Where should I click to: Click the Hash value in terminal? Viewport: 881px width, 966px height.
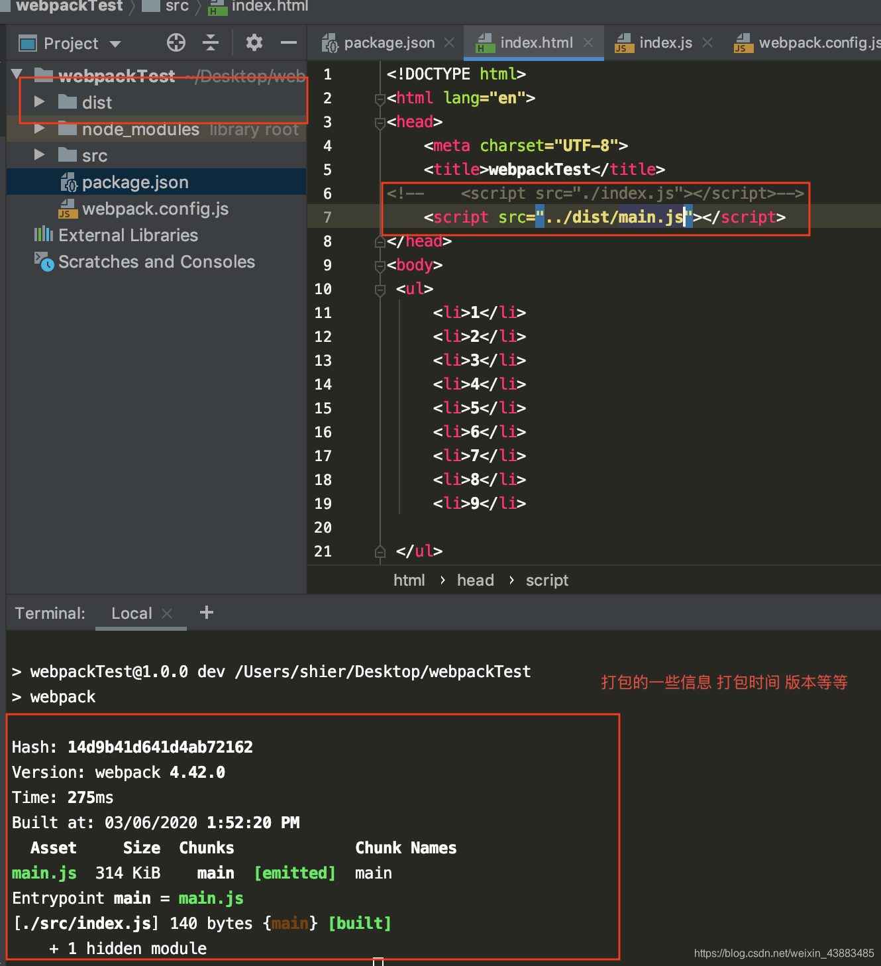point(160,747)
